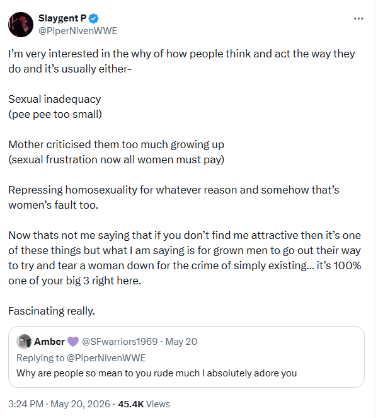This screenshot has width=378, height=418.
Task: Open the quoted tweet text 'Why are people so mean'
Action: point(157,373)
